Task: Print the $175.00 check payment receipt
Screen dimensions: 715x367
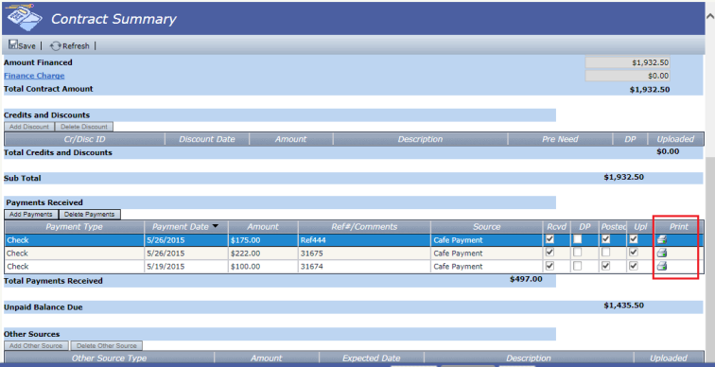Action: pos(662,239)
